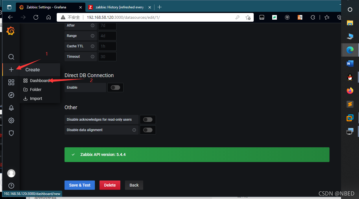Open tab actions menu icon
Image resolution: width=359 pixels, height=199 pixels.
tap(9, 7)
